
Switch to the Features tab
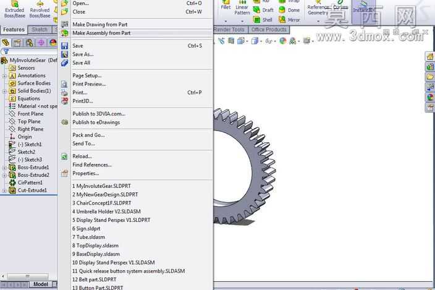pos(14,30)
